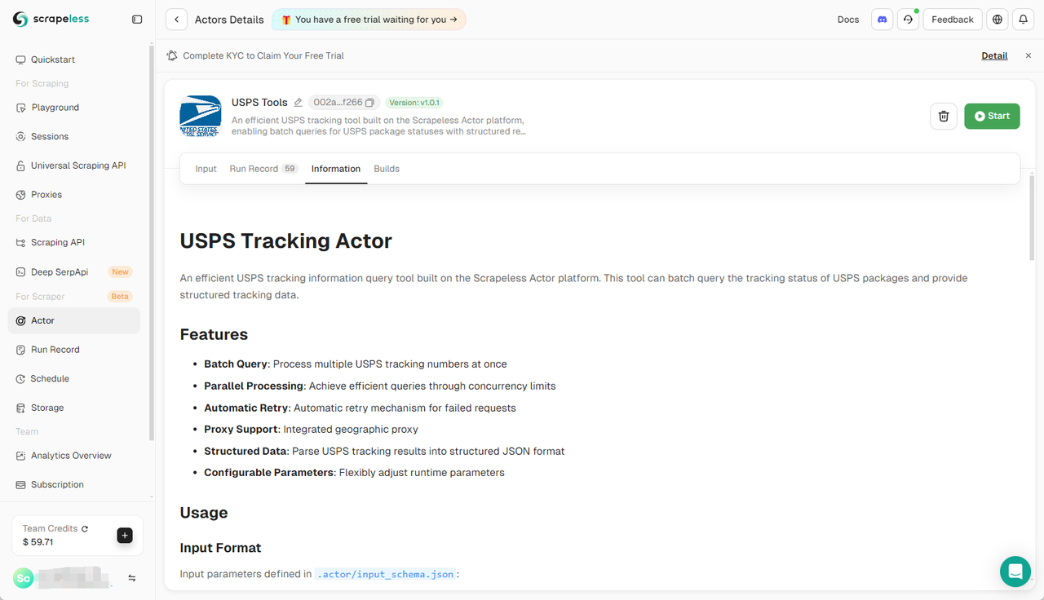Open Proxies in sidebar

[74, 195]
